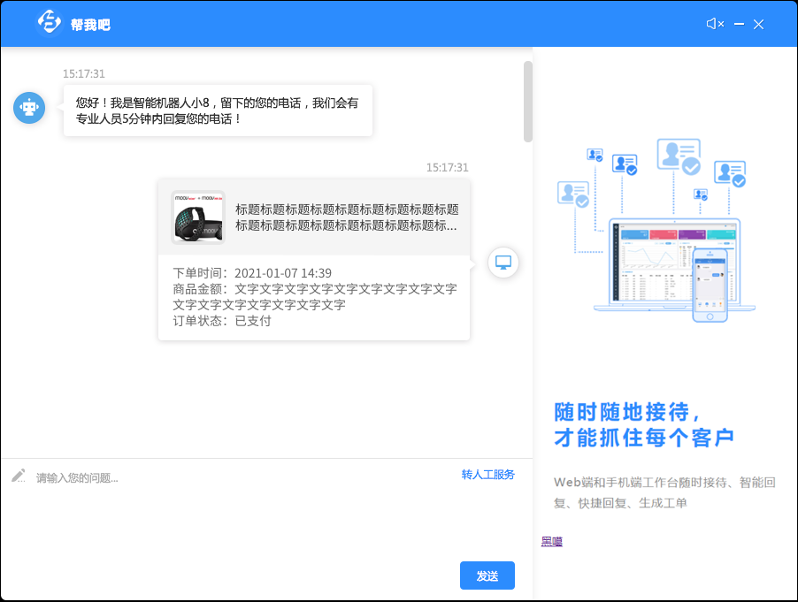Screen dimensions: 798x602
Task: Click the 下单时间 line in order details
Action: (252, 273)
